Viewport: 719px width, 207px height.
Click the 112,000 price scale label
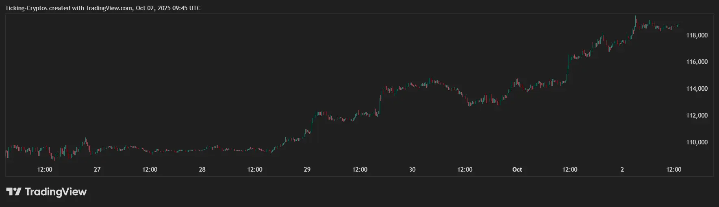(697, 115)
